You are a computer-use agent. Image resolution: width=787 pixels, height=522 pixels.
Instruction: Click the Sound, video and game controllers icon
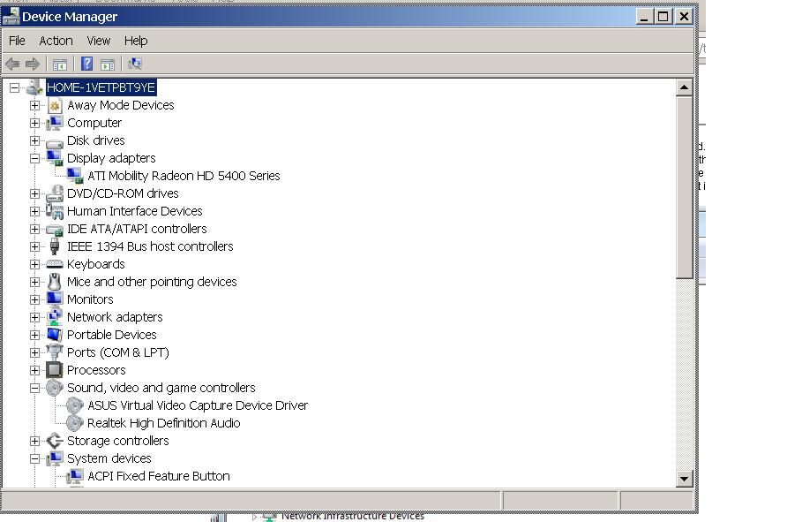pyautogui.click(x=54, y=388)
